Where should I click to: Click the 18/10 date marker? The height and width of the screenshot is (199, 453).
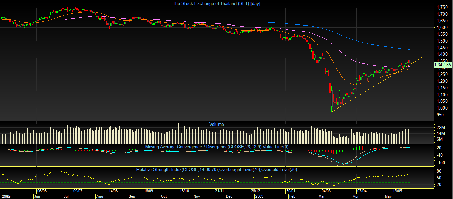pyautogui.click(x=184, y=191)
